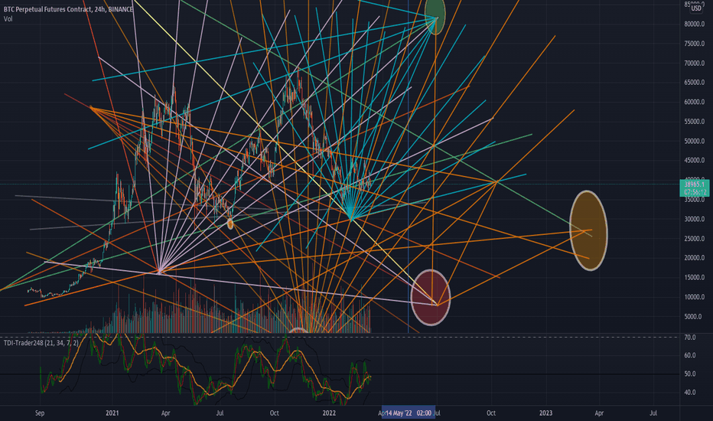Click the 15000.0 price axis label

695,277
